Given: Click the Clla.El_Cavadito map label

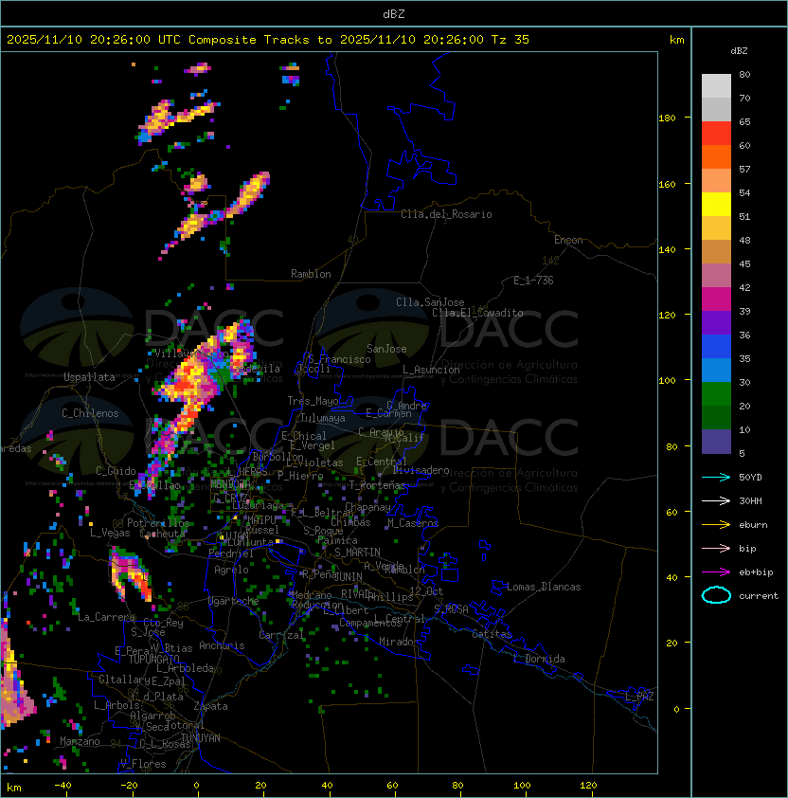Looking at the screenshot, I should tap(477, 313).
